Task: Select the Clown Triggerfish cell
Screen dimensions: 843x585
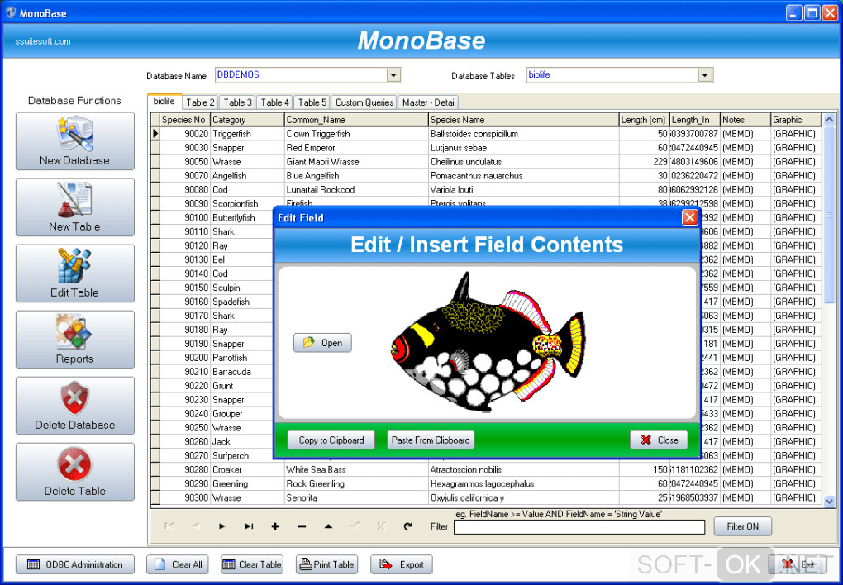Action: tap(356, 134)
